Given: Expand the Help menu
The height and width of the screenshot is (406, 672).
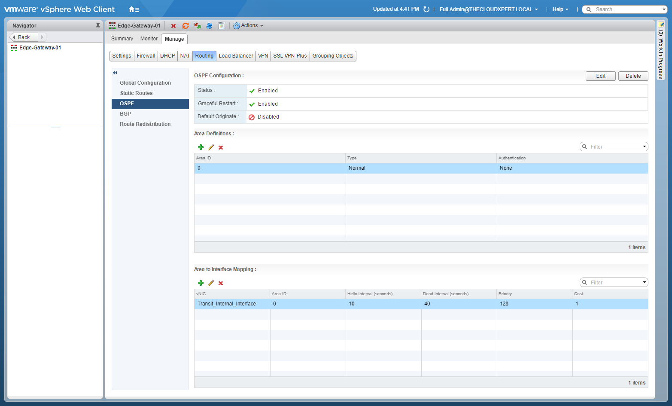Looking at the screenshot, I should pos(560,9).
